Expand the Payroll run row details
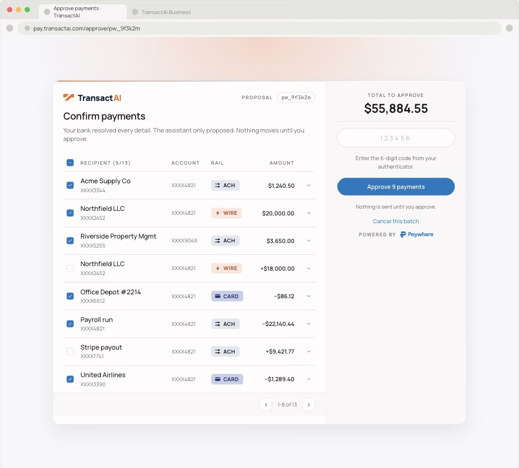This screenshot has width=519, height=468. (309, 324)
